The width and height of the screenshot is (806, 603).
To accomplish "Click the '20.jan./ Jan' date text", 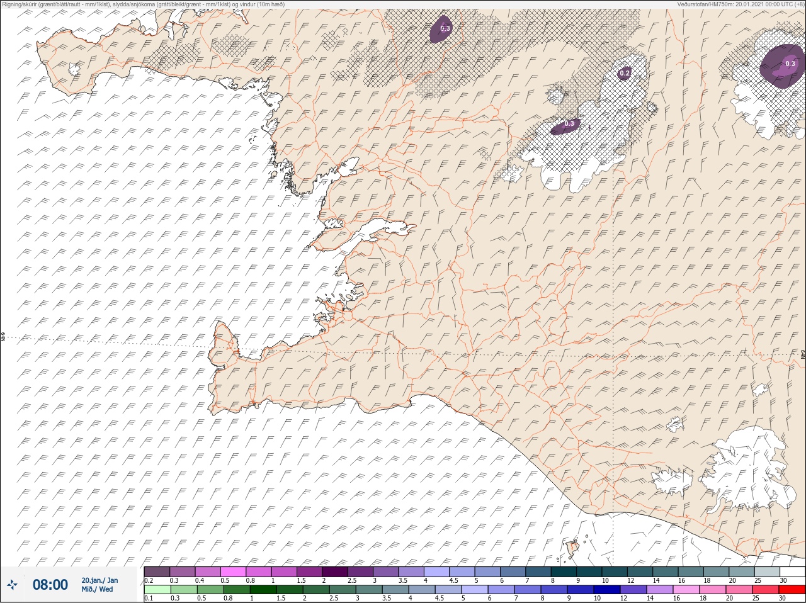I will (x=99, y=580).
